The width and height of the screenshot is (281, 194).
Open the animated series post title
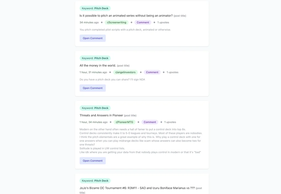point(127,15)
